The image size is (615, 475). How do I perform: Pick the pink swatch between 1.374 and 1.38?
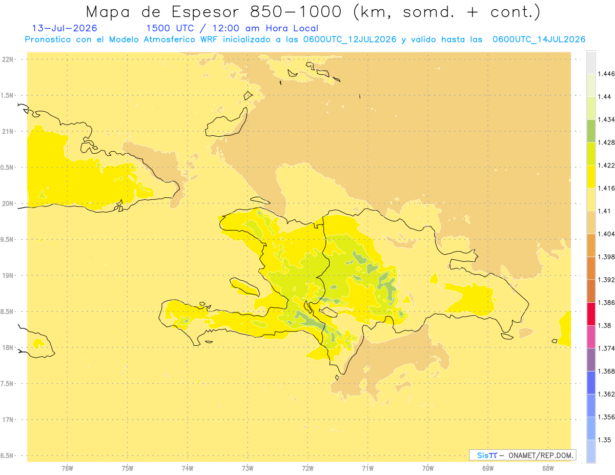(x=591, y=337)
